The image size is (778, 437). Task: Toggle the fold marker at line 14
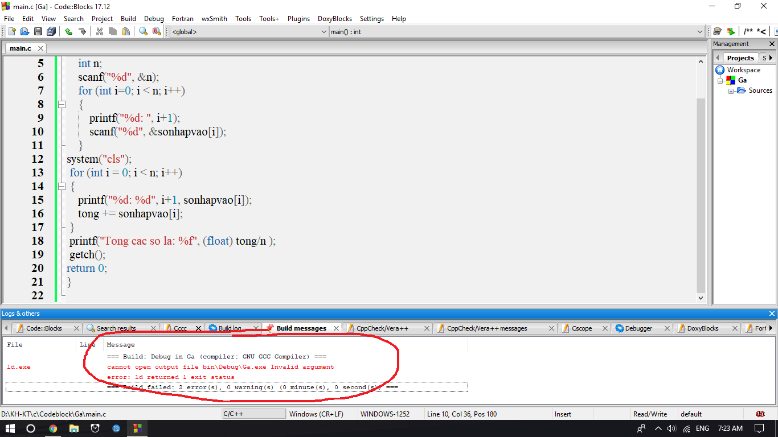coord(62,186)
